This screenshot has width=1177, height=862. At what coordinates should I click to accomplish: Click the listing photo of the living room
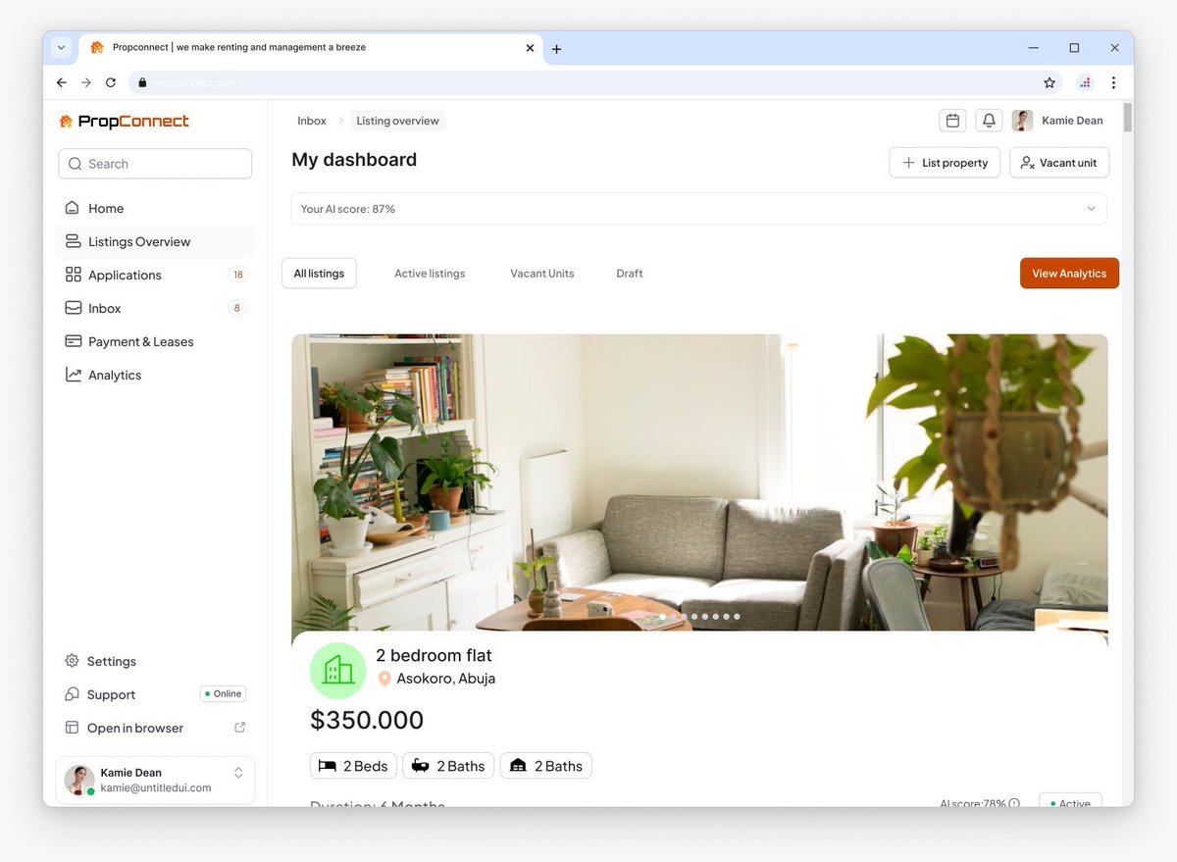coord(699,482)
